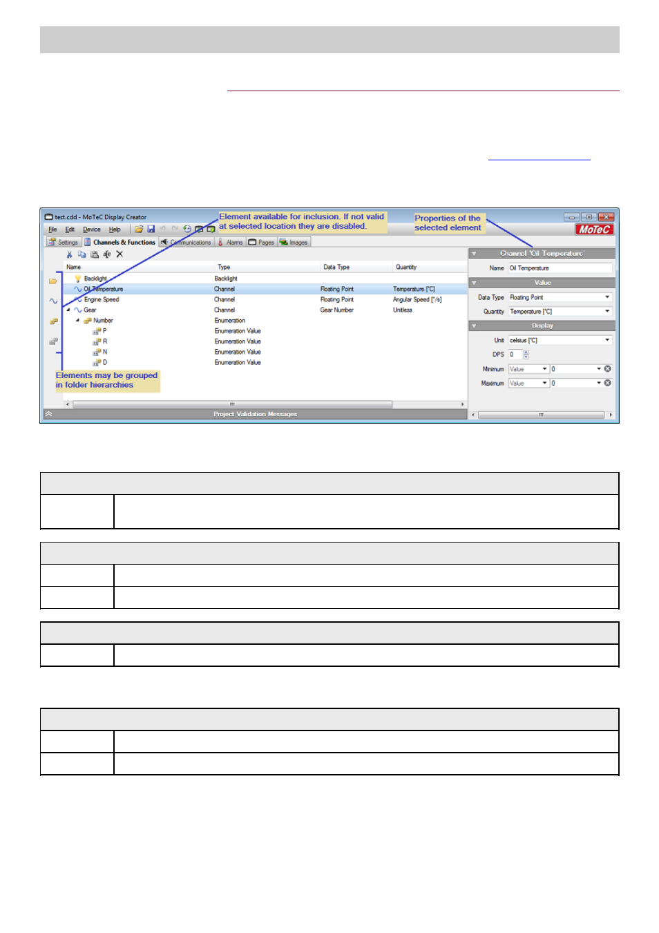Click the properties panel horizontal scrollbar
The image size is (659, 933).
coord(542,415)
